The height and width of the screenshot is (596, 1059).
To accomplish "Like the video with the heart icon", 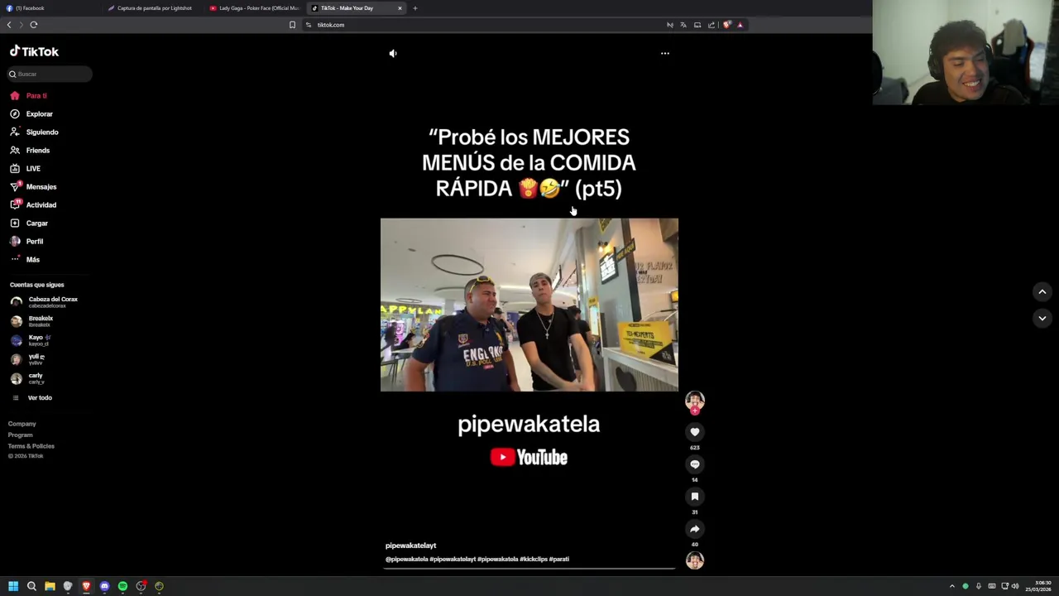I will click(x=695, y=431).
